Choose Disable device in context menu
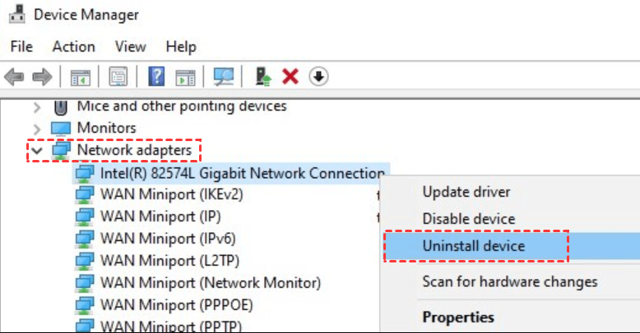This screenshot has width=640, height=333. 468,219
